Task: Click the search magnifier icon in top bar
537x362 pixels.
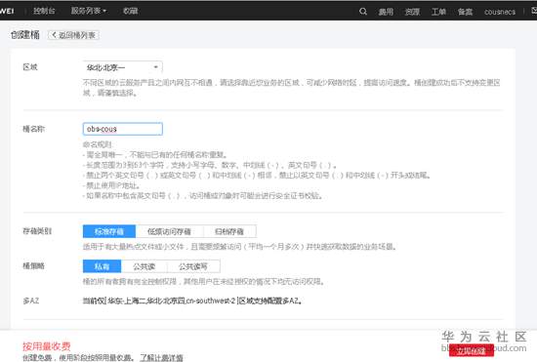Action: 363,12
